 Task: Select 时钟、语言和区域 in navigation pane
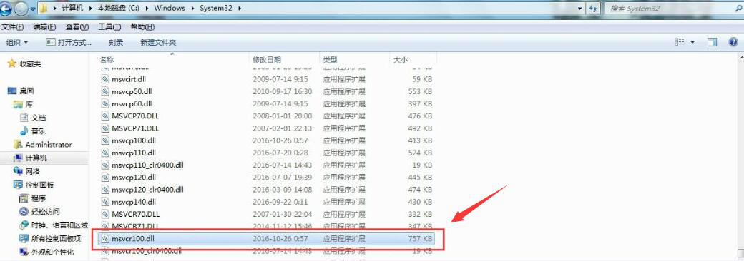[59, 225]
